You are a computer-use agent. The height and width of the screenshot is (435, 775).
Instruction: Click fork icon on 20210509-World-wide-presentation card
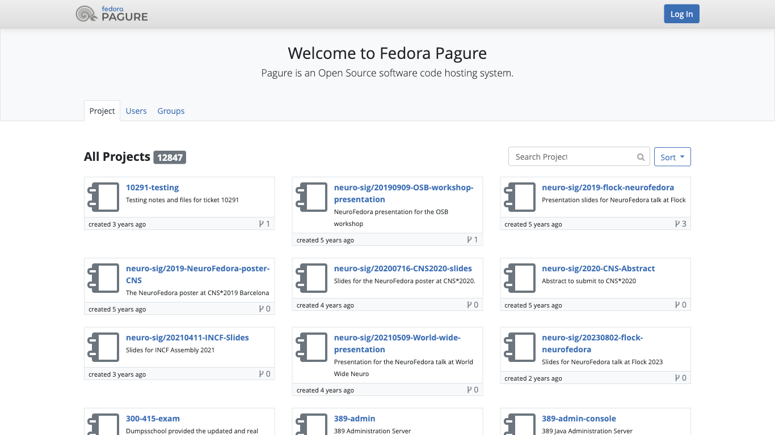click(469, 390)
